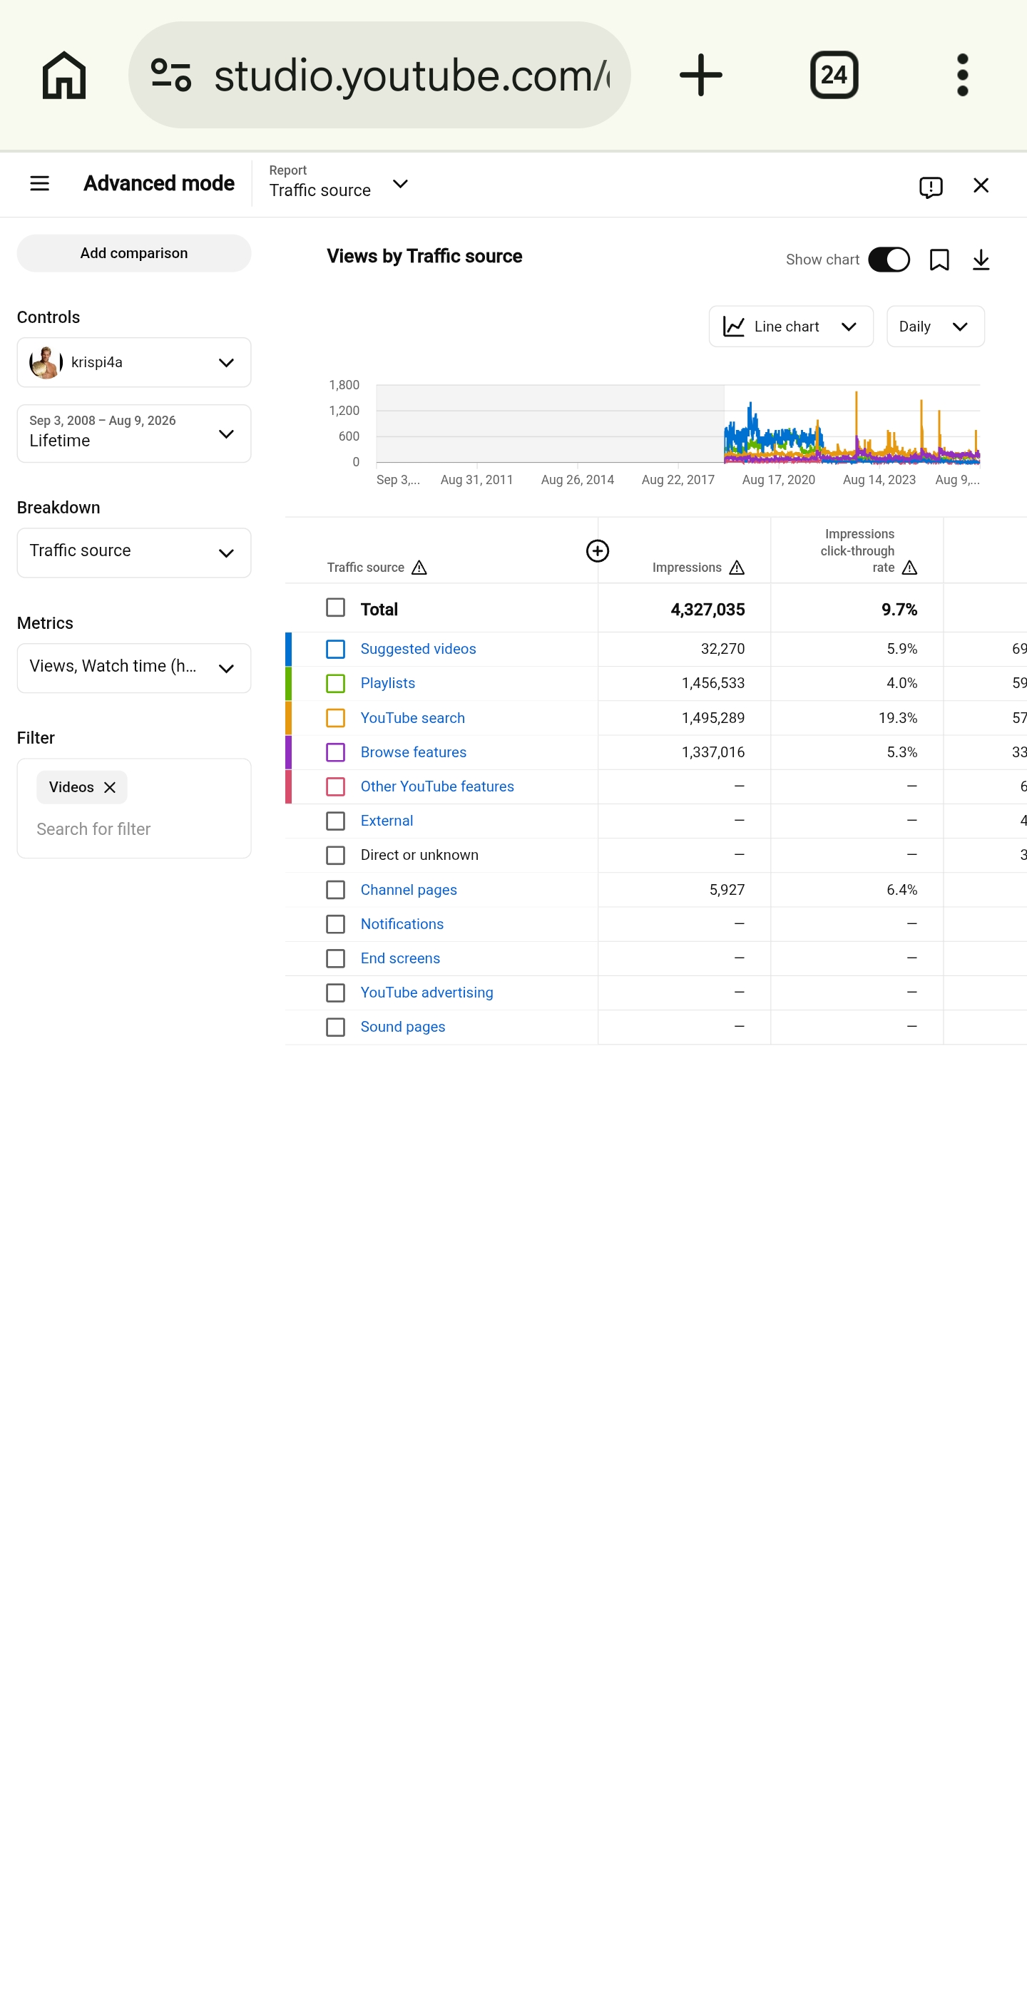Send feedback via the feedback icon
Viewport: 1027px width, 2005px height.
[x=931, y=186]
